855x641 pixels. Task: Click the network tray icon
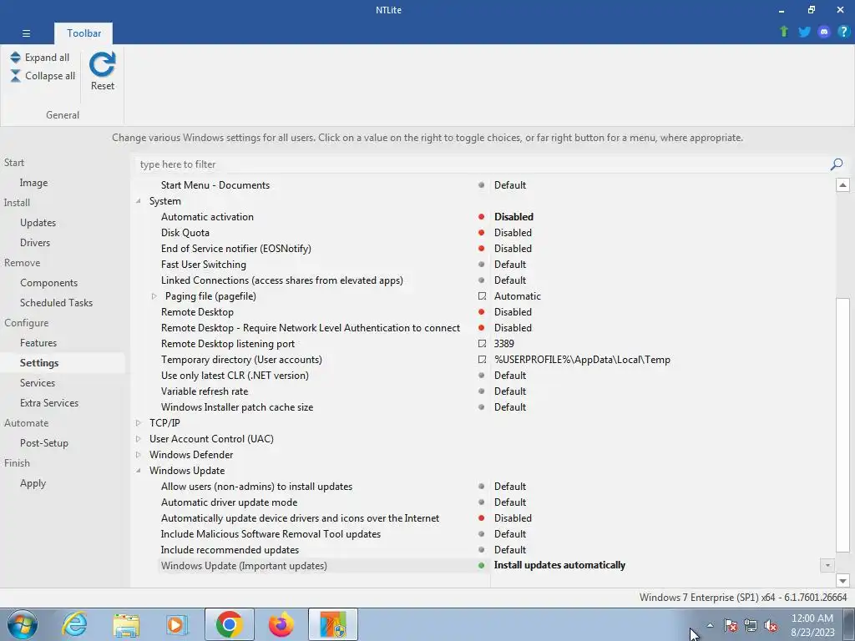click(x=751, y=625)
